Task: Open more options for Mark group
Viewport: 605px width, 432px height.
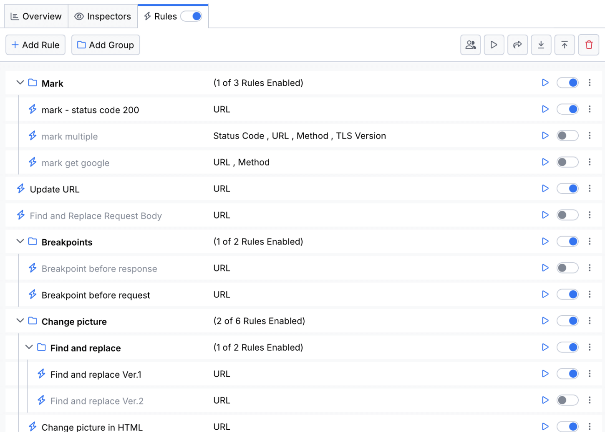Action: pos(590,83)
